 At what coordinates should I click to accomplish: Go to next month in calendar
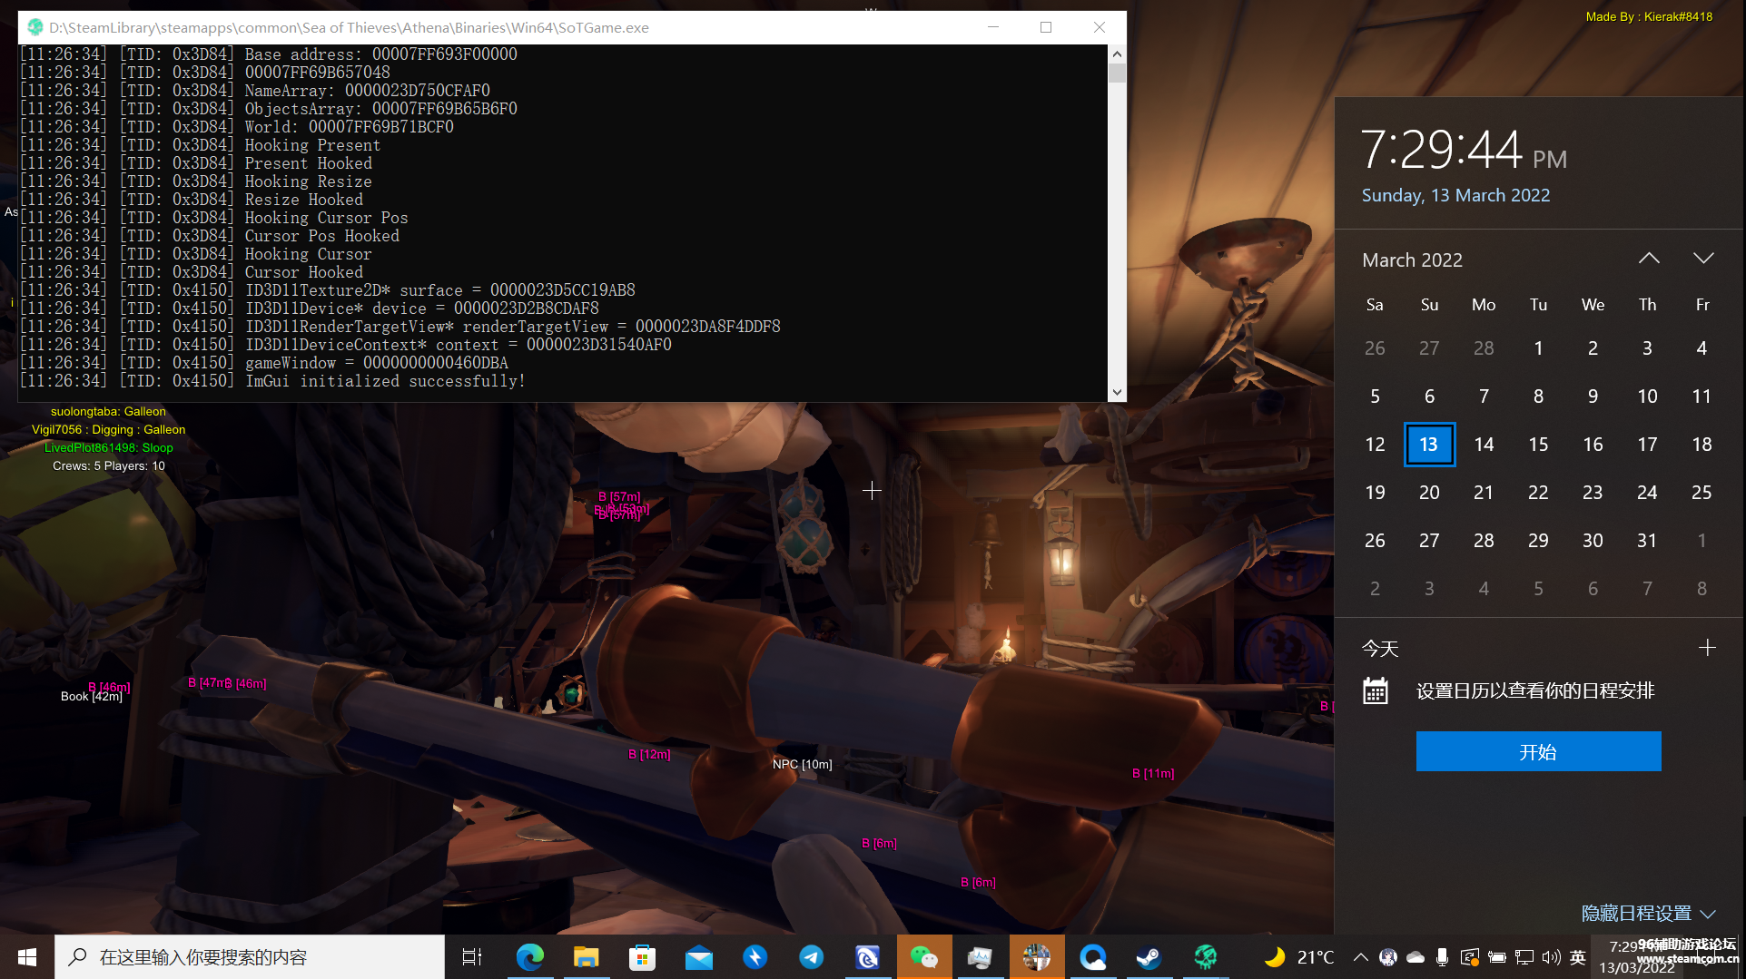1703,259
